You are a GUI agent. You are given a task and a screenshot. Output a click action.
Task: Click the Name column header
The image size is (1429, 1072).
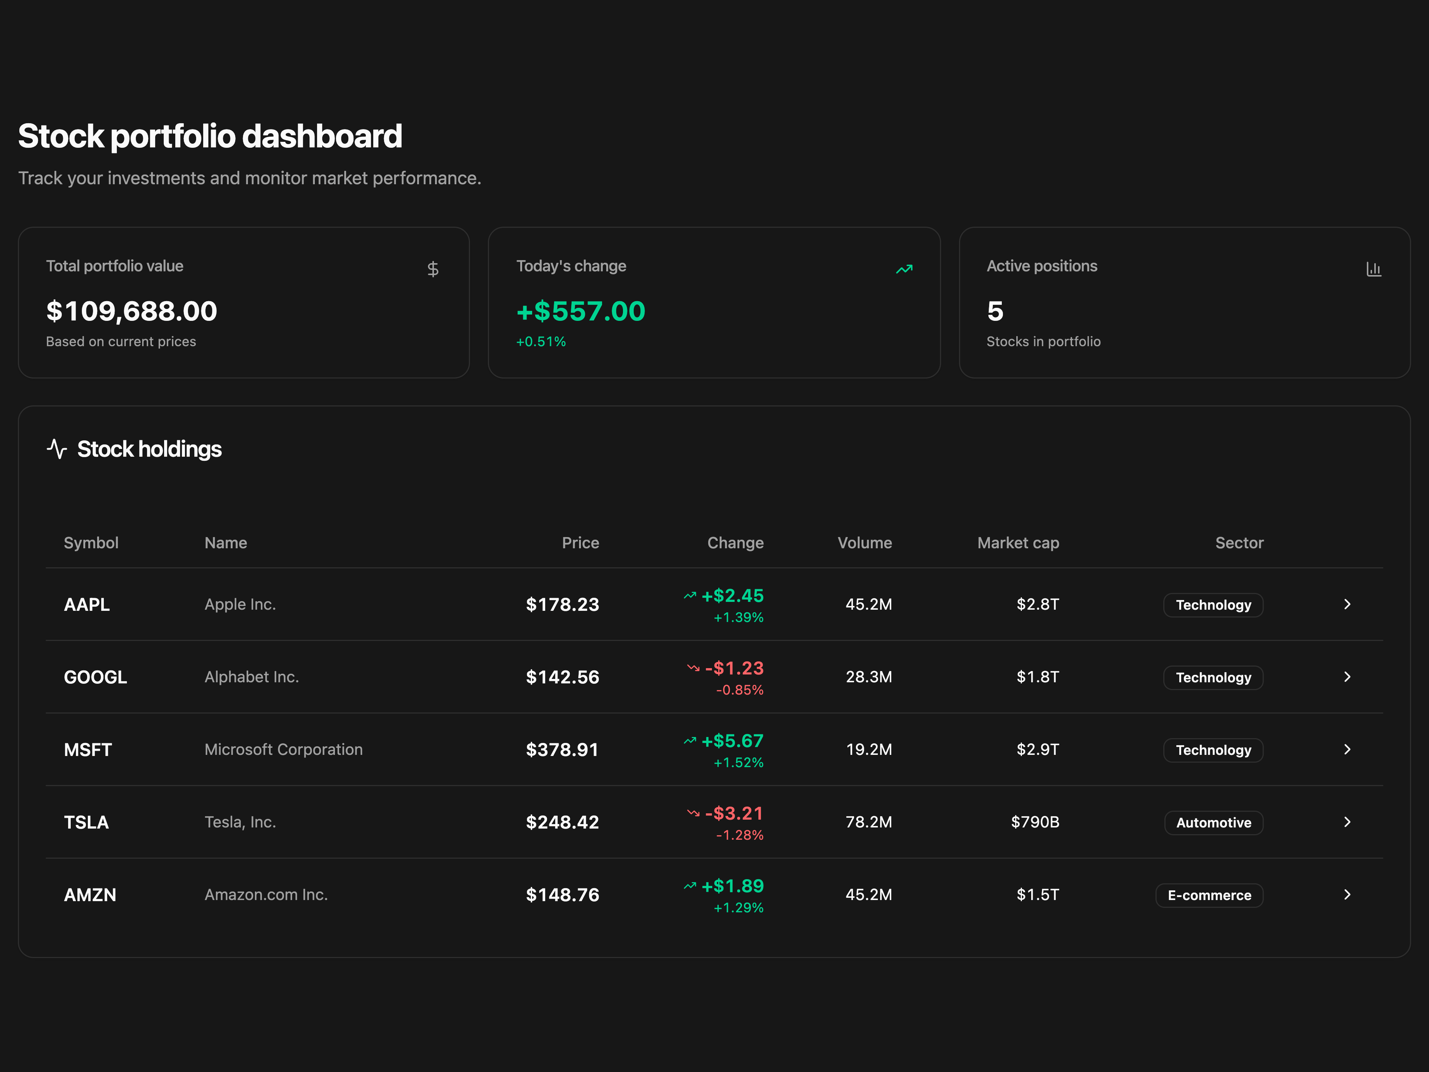pos(226,543)
